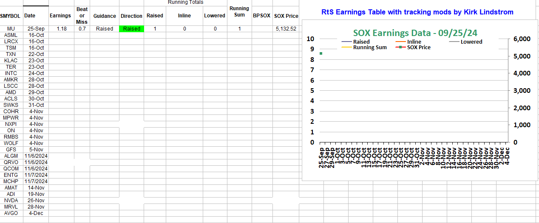Select the Lowered legend entry in chart

point(471,42)
